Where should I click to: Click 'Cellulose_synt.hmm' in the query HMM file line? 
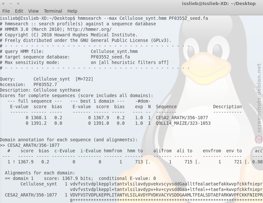click(x=114, y=51)
